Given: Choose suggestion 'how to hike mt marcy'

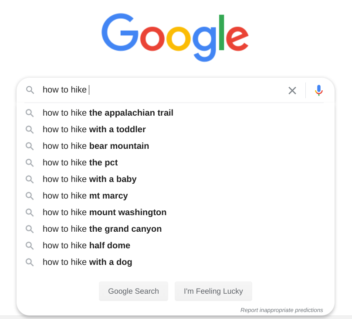Looking at the screenshot, I should pyautogui.click(x=176, y=196).
